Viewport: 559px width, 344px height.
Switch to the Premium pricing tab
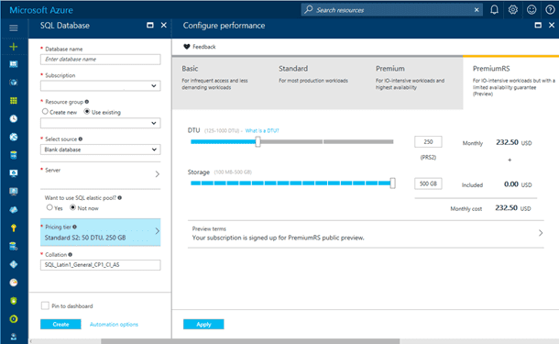point(414,83)
